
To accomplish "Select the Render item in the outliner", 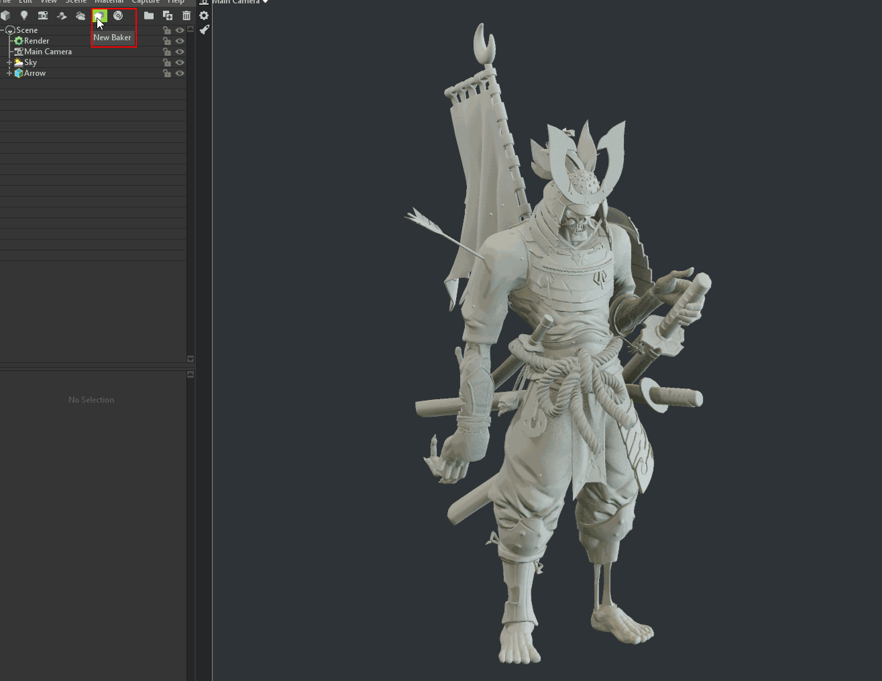I will [x=93, y=41].
